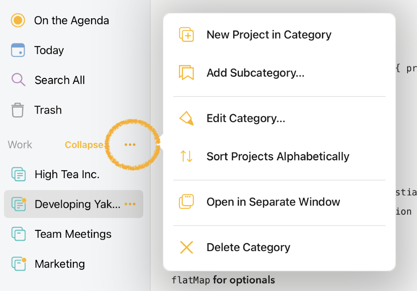Collapse the Work category

click(x=84, y=145)
